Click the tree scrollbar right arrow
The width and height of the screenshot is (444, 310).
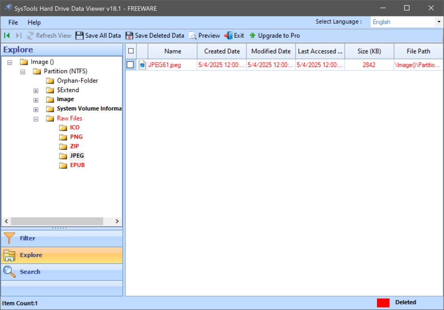pos(117,221)
